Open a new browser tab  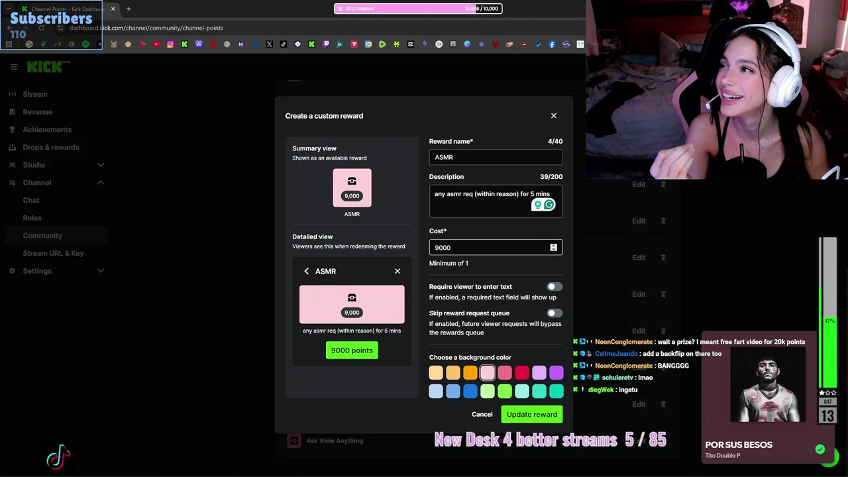pyautogui.click(x=129, y=9)
